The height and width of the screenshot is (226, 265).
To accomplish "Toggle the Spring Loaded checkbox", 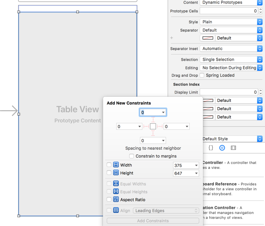I will coord(202,75).
